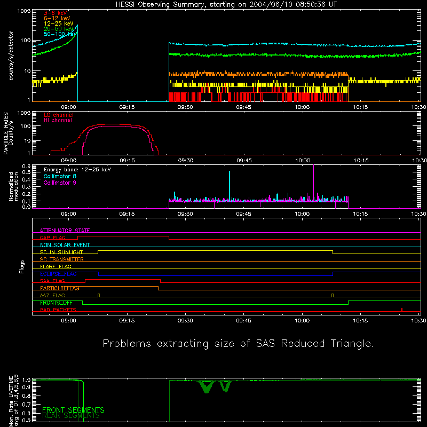Select the cyan "50-100 keV" legend label
This screenshot has height=427, width=427.
(60, 34)
